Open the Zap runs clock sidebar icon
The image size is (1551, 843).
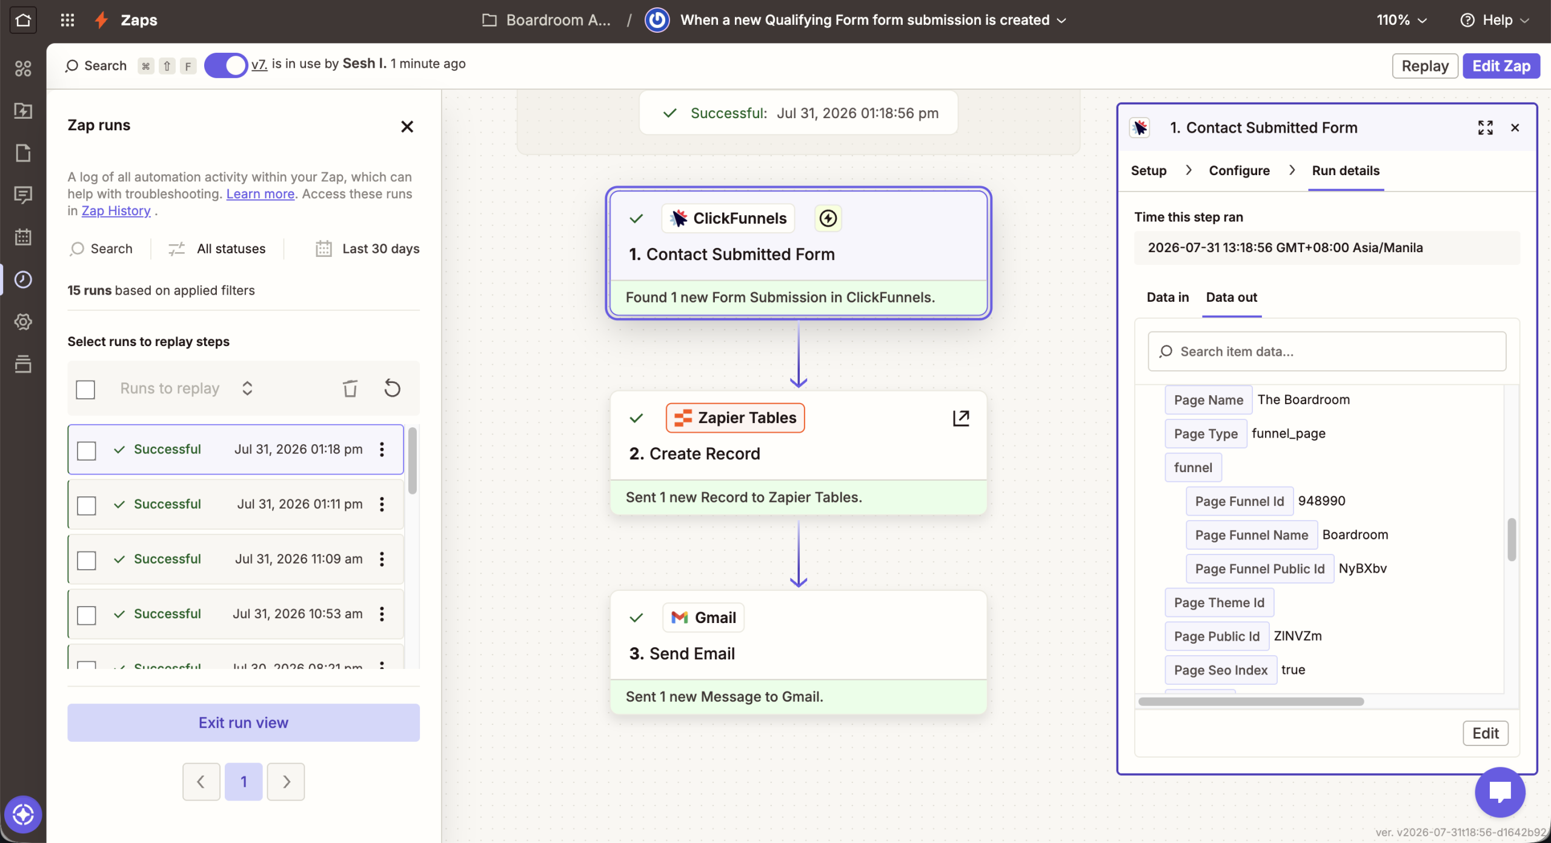[x=23, y=279]
